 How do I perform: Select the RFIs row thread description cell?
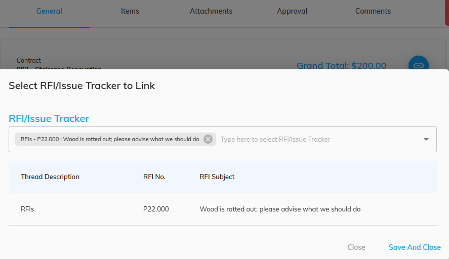coord(27,209)
